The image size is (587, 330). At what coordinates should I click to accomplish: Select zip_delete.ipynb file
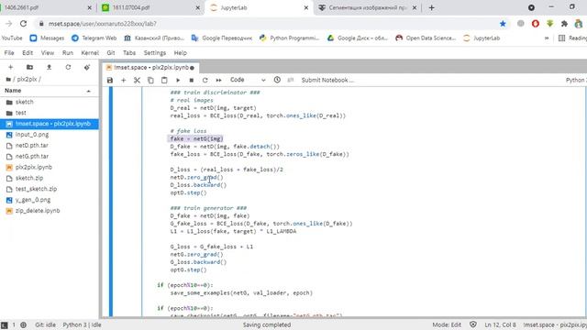[50, 211]
